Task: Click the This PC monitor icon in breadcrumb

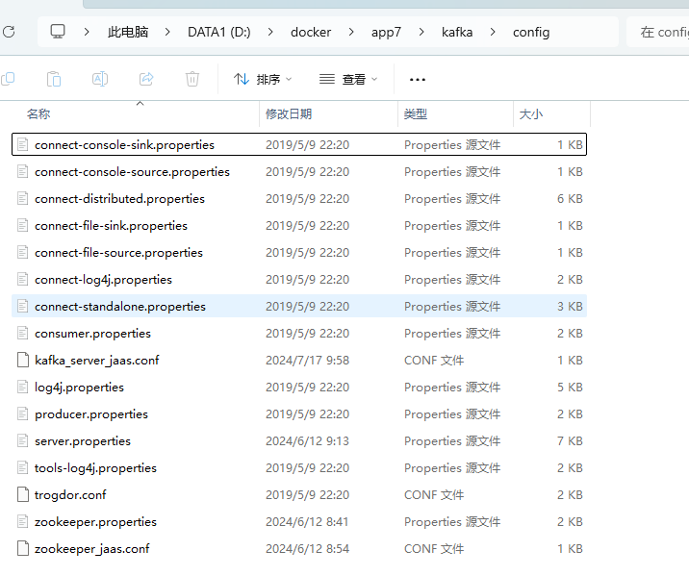Action: tap(58, 32)
